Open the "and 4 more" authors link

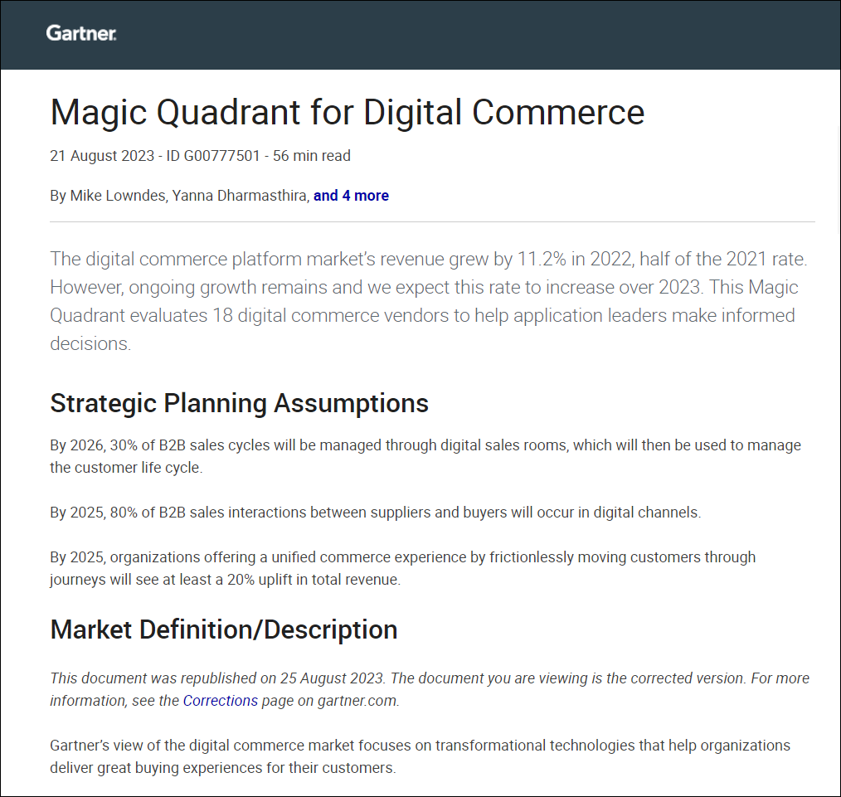click(x=351, y=196)
